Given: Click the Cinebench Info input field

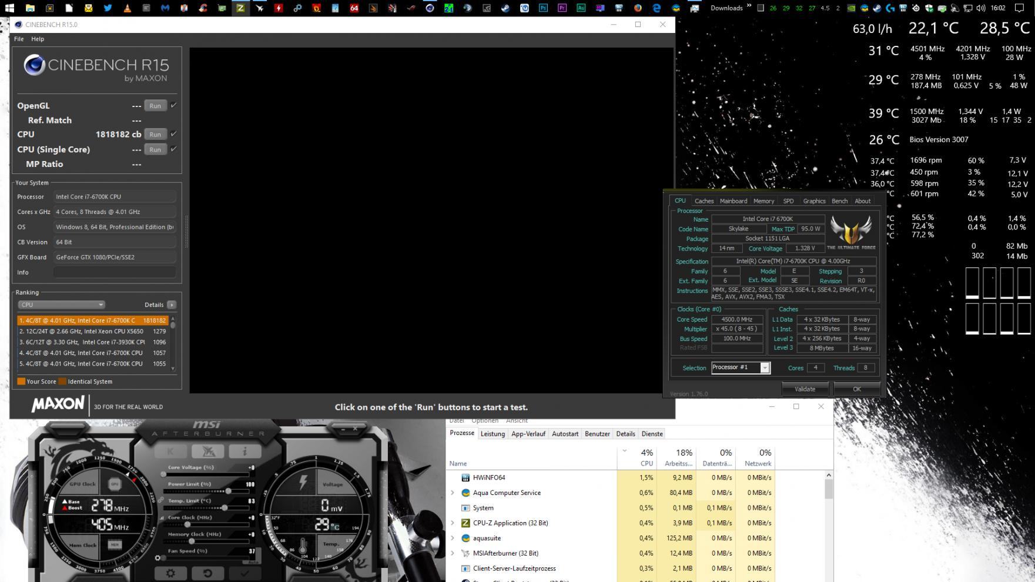Looking at the screenshot, I should coord(115,272).
